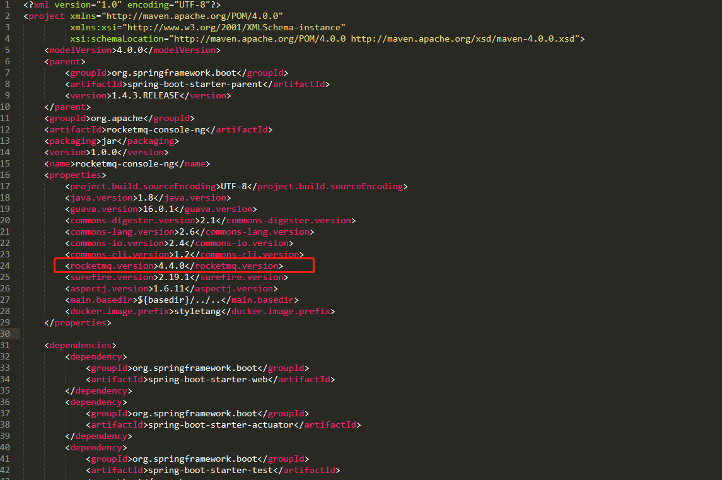Click the opening properties tag
This screenshot has width=722, height=480.
(75, 175)
